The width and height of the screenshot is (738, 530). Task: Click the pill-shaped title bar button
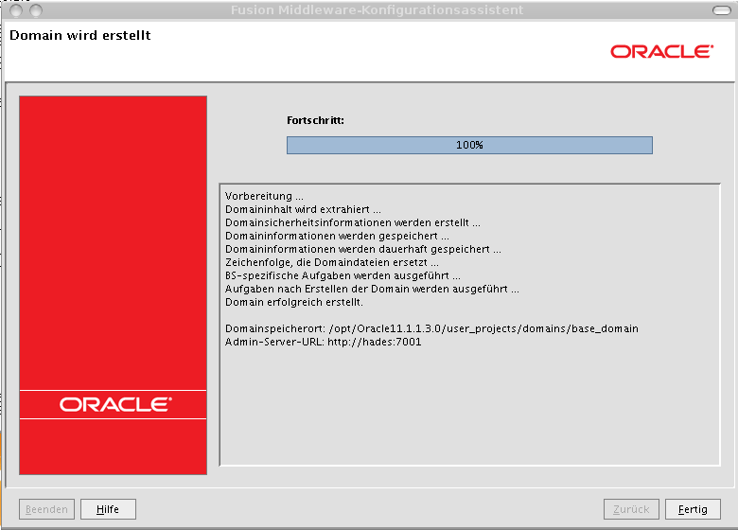722,10
